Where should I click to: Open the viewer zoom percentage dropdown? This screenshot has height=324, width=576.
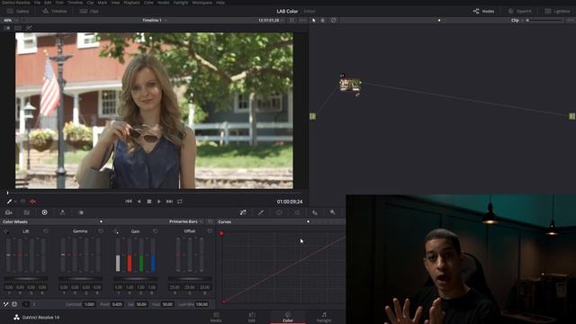[x=10, y=20]
